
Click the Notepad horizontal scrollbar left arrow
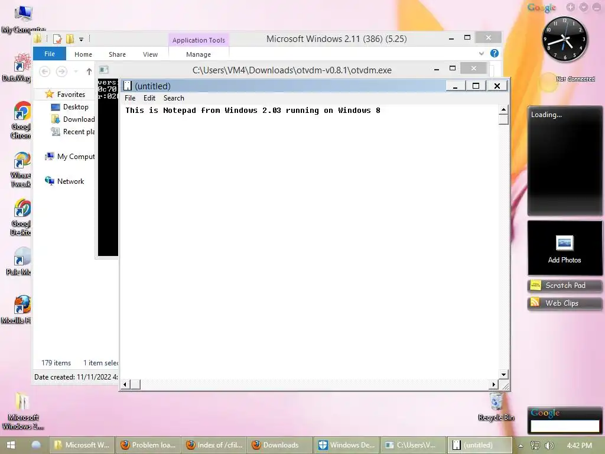tap(125, 384)
